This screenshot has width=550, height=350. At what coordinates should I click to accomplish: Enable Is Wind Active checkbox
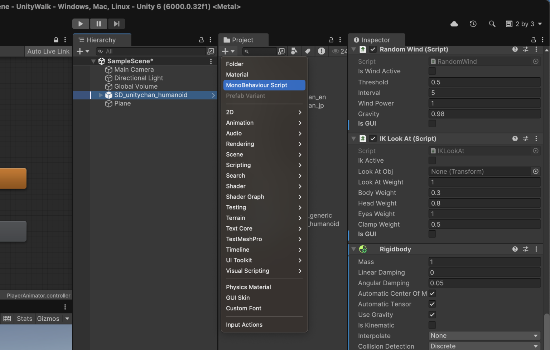tap(432, 71)
